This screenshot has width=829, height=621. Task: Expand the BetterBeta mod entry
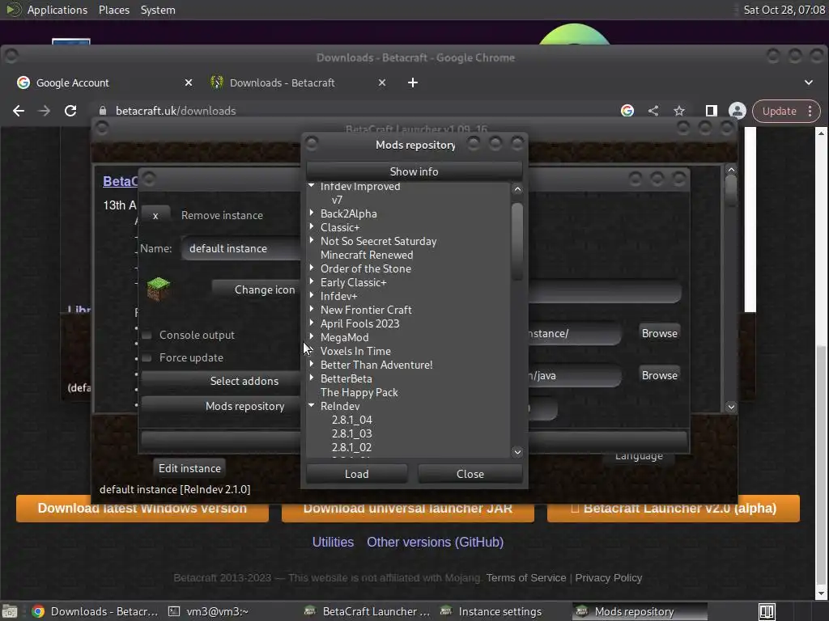pyautogui.click(x=312, y=378)
